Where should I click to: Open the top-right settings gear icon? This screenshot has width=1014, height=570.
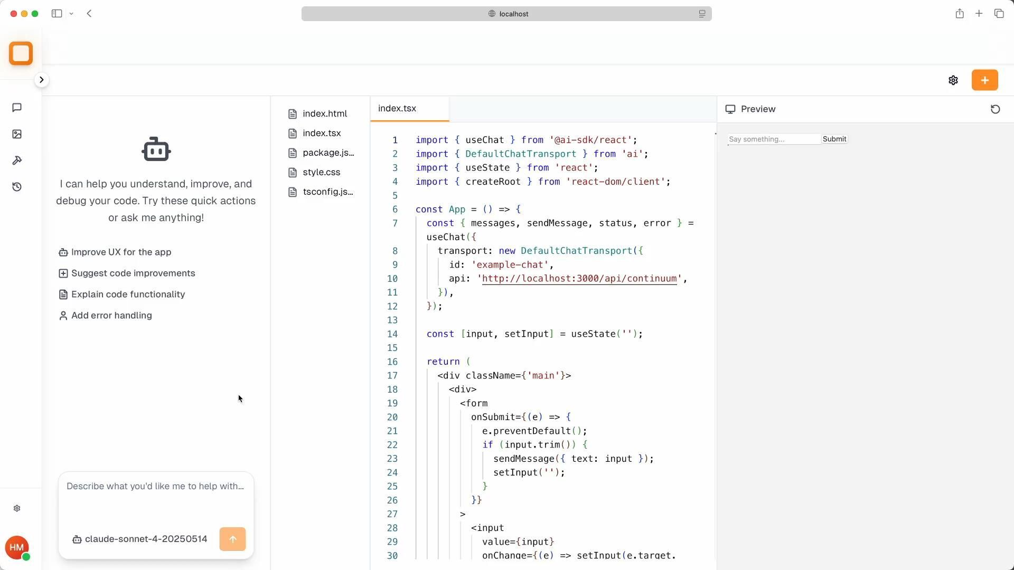[x=953, y=80]
